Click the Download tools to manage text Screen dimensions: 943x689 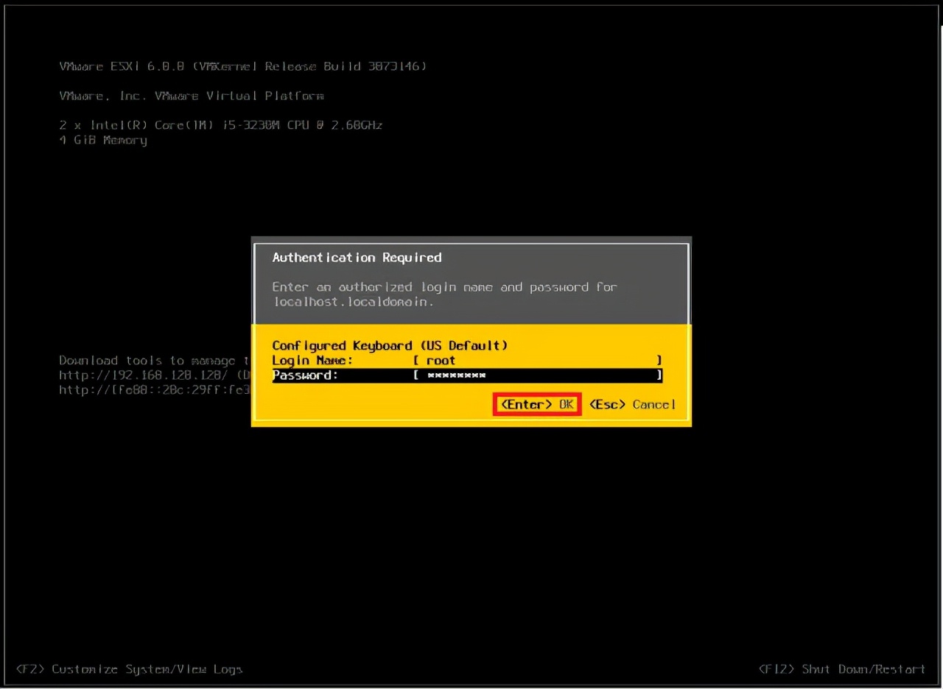pyautogui.click(x=133, y=360)
